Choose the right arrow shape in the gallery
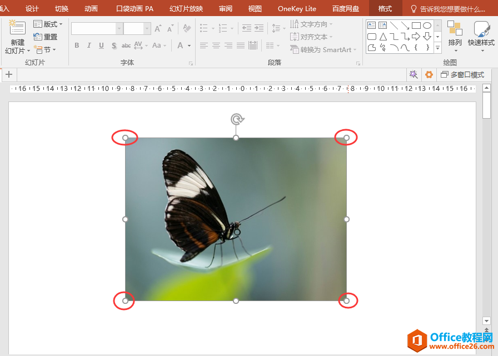Screen dimensions: 498x356 [416, 37]
